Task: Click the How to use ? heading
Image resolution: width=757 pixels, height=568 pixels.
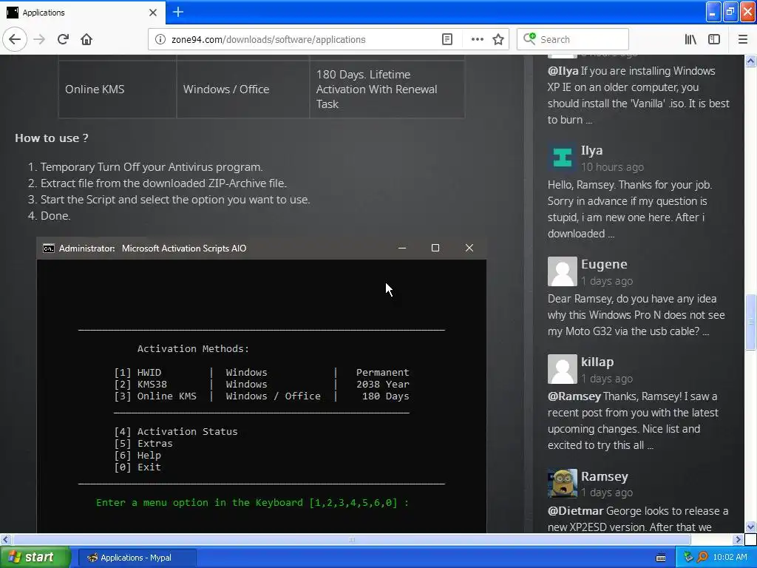Action: coord(52,138)
